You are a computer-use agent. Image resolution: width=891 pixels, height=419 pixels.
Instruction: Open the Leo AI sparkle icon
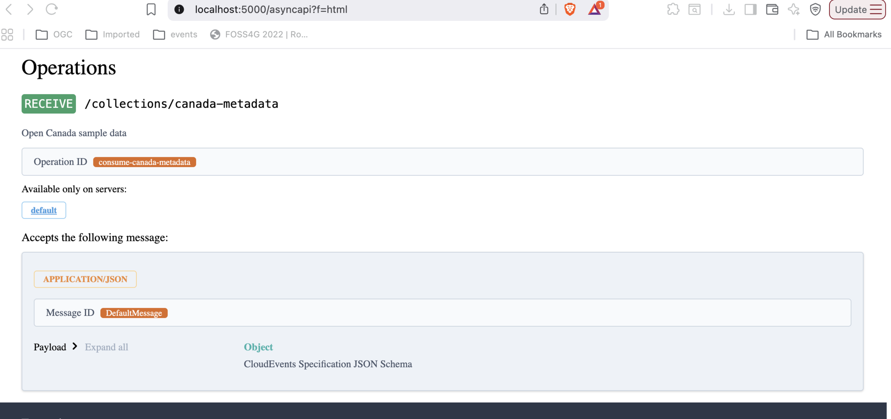point(794,9)
